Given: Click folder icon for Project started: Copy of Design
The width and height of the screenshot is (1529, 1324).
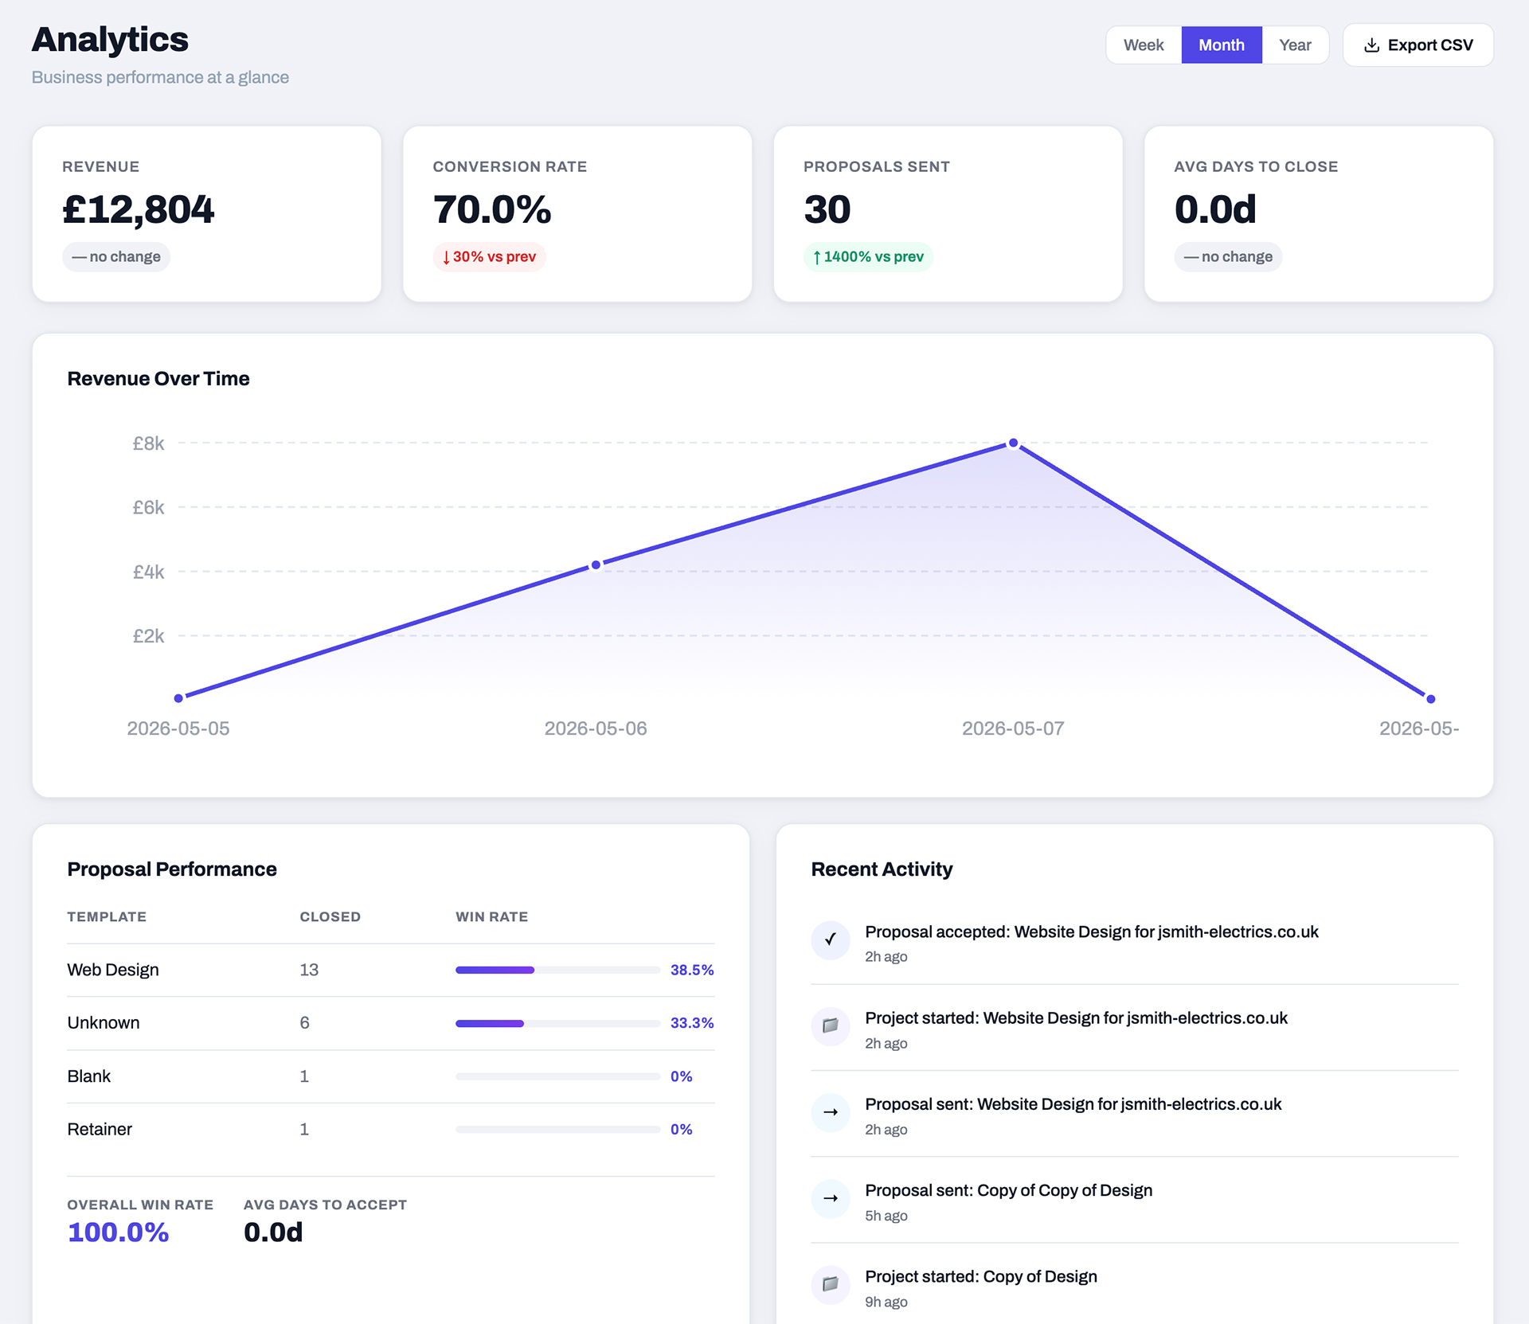Looking at the screenshot, I should tap(831, 1284).
